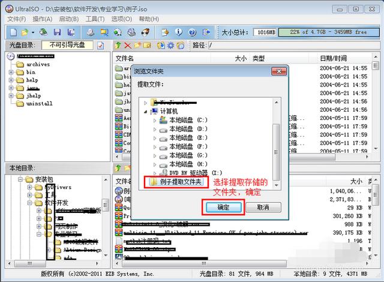The image size is (384, 282).
Task: Collapse the 软件开发 folder in local tree
Action: click(29, 203)
